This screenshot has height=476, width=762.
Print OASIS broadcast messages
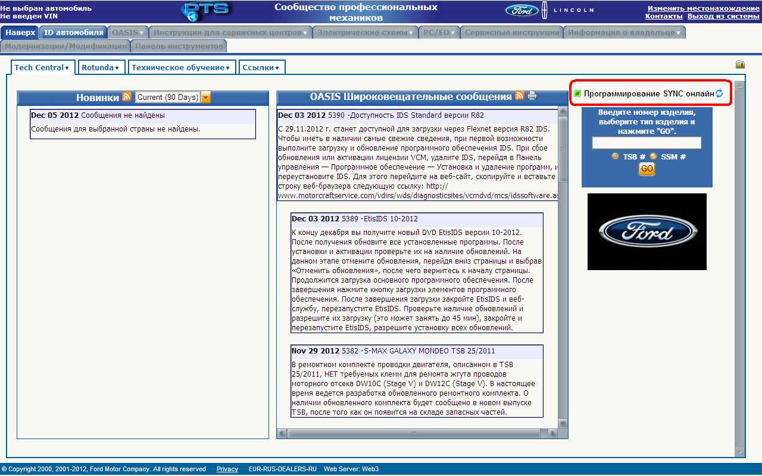(x=532, y=96)
